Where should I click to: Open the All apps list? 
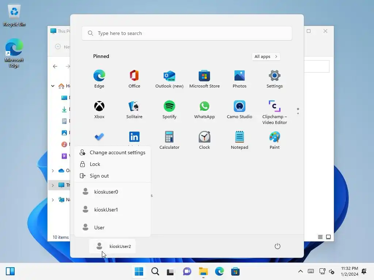click(x=266, y=57)
